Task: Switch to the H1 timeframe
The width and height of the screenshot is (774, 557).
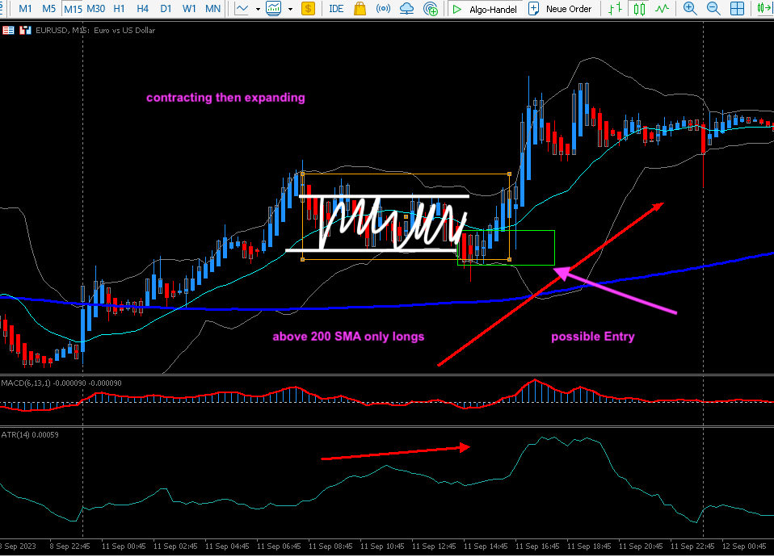Action: coord(119,8)
